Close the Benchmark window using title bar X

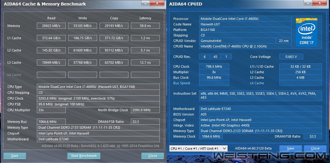coord(157,3)
